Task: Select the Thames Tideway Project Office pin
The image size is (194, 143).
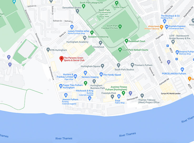Action: (x=142, y=96)
